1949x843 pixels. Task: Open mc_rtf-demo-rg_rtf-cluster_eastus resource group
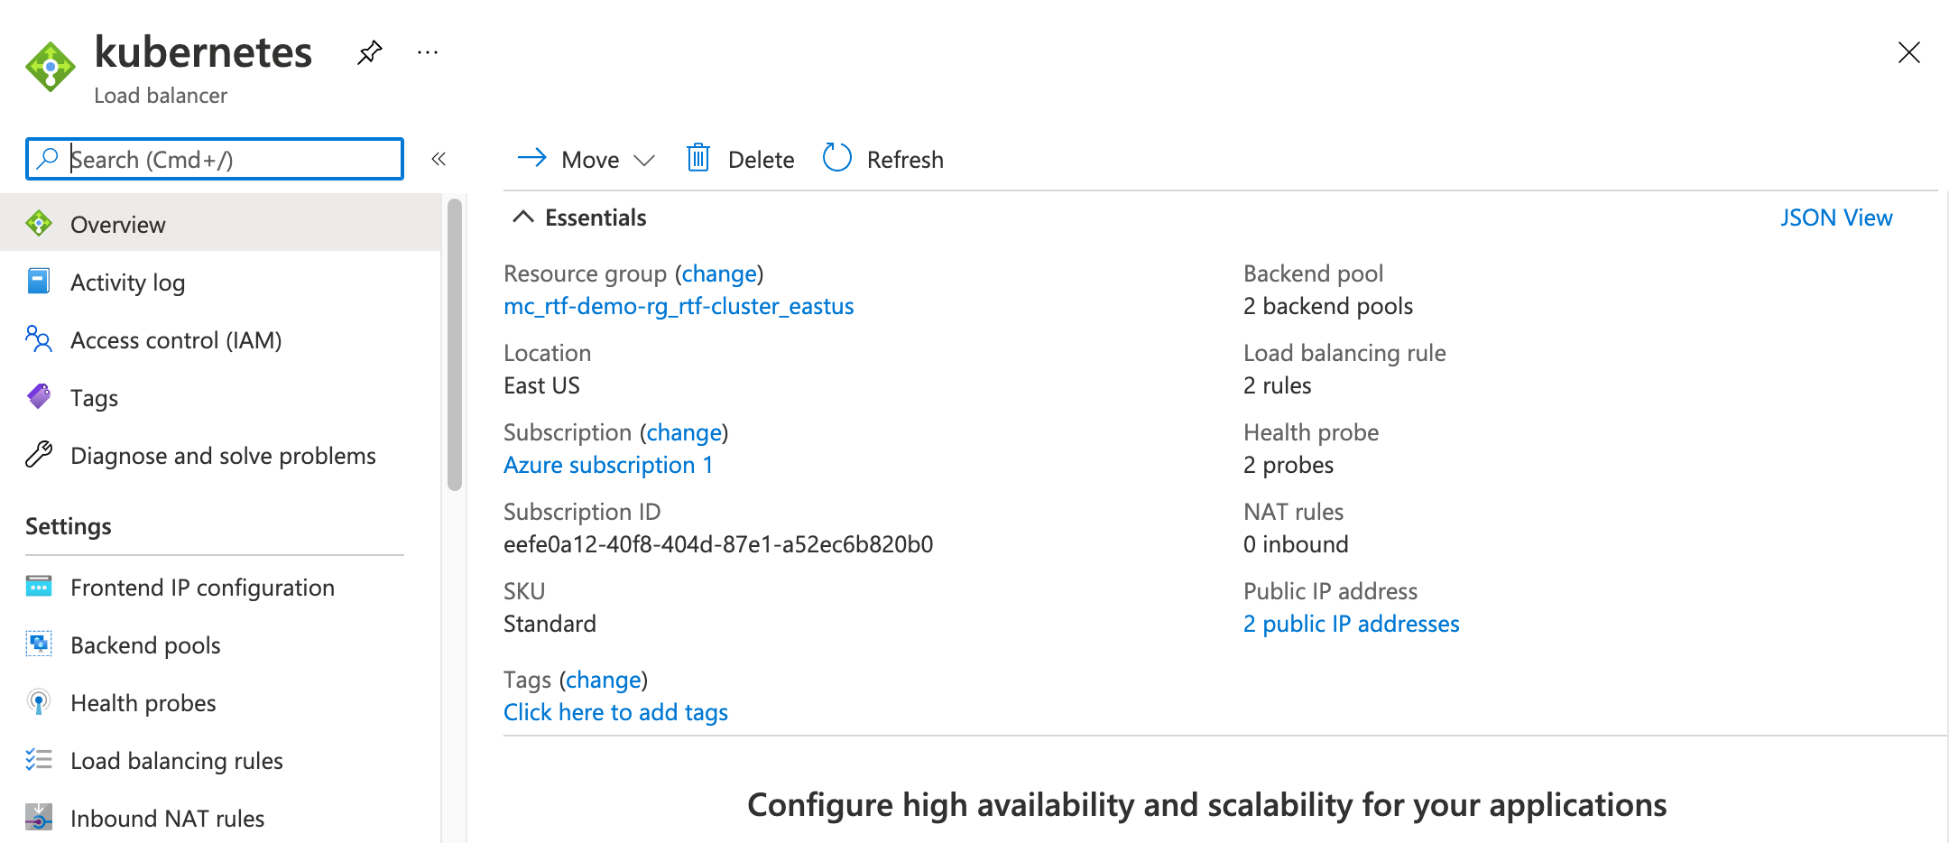[x=679, y=306]
